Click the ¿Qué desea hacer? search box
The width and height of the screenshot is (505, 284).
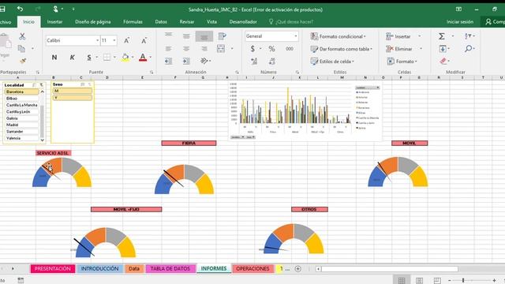(x=291, y=22)
